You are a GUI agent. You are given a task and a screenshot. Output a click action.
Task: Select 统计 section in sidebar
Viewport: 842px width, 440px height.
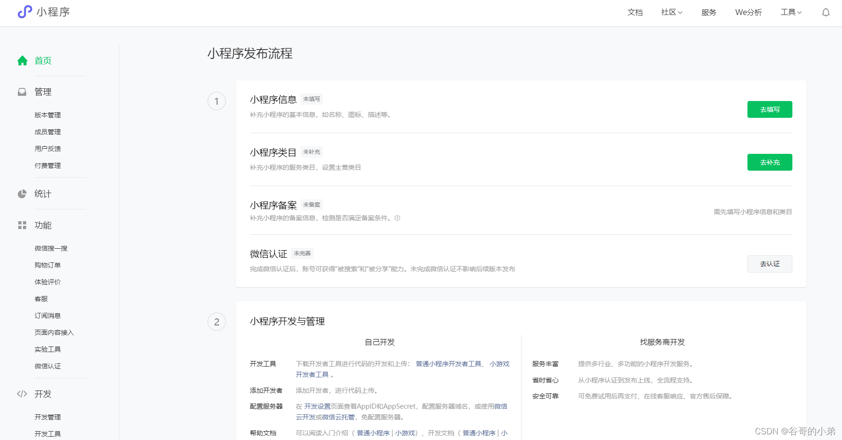(x=43, y=194)
